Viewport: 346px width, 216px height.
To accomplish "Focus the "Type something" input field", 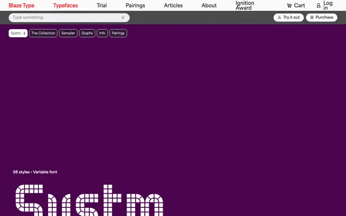I will [x=69, y=17].
